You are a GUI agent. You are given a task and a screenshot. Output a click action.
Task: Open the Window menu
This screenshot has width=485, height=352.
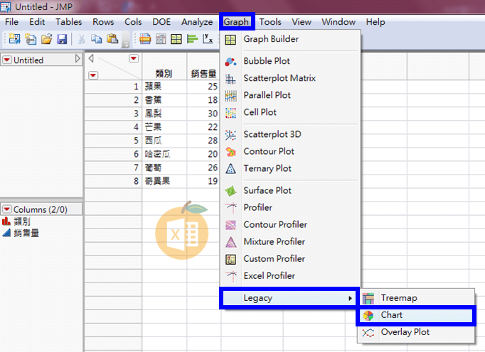339,22
